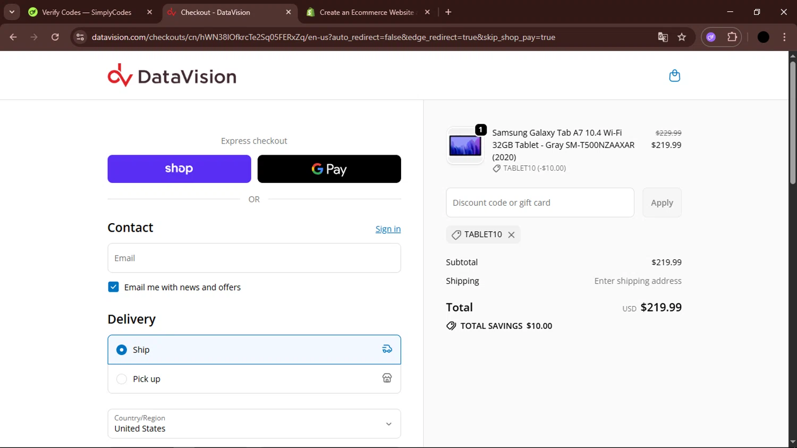
Task: Open the browser profile avatar
Action: click(x=763, y=37)
